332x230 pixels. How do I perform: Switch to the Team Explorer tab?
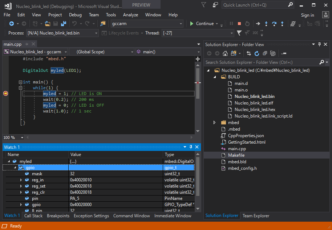click(x=256, y=216)
